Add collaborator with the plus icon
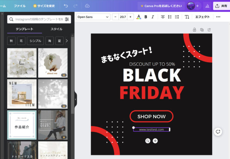The image size is (230, 159). point(197,6)
